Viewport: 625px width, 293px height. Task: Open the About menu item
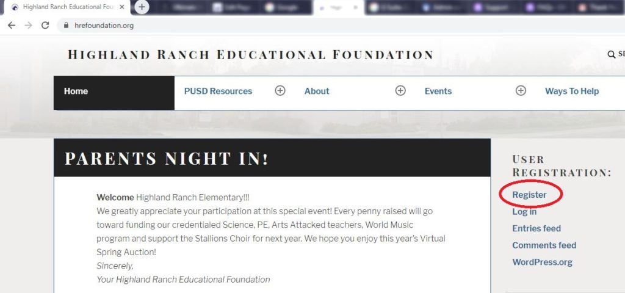(317, 92)
